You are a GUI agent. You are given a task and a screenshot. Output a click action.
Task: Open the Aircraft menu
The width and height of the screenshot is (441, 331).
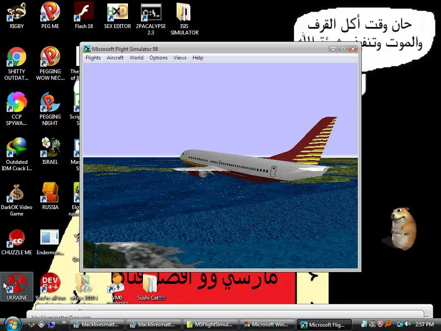(115, 58)
